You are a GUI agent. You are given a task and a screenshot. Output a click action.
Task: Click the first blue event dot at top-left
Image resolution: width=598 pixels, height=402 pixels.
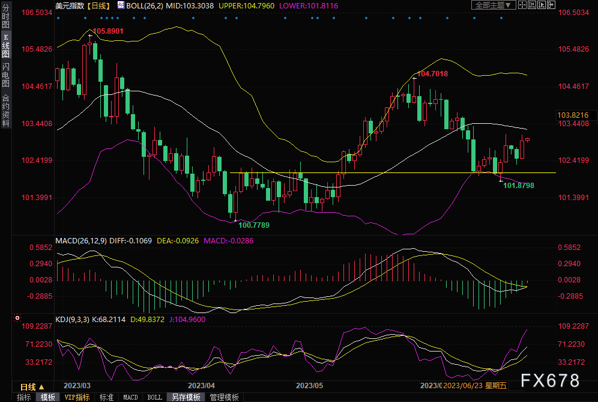[58, 17]
